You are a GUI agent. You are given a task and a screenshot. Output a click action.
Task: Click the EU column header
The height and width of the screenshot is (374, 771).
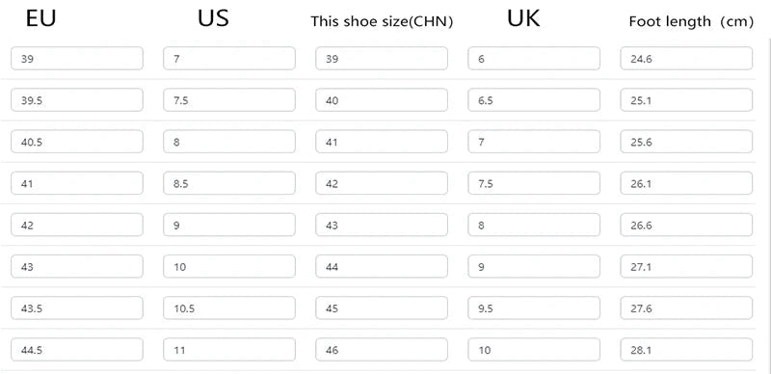[40, 18]
